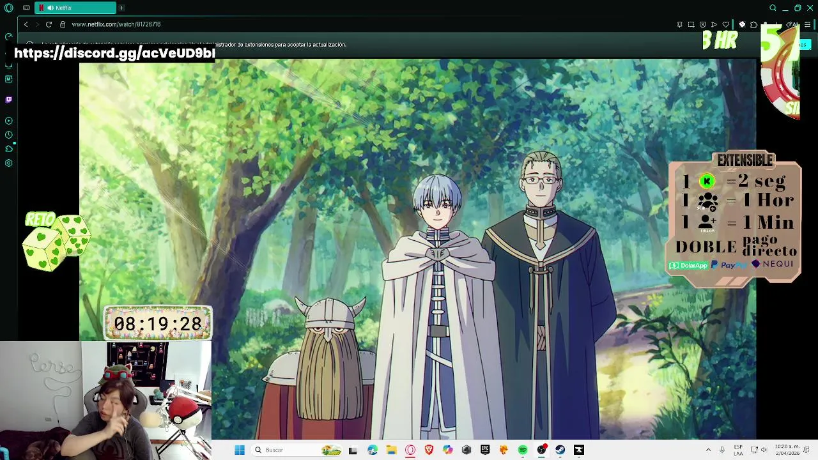Switch the ESP LAA keyboard language
Screen dimensions: 818x460
738,450
